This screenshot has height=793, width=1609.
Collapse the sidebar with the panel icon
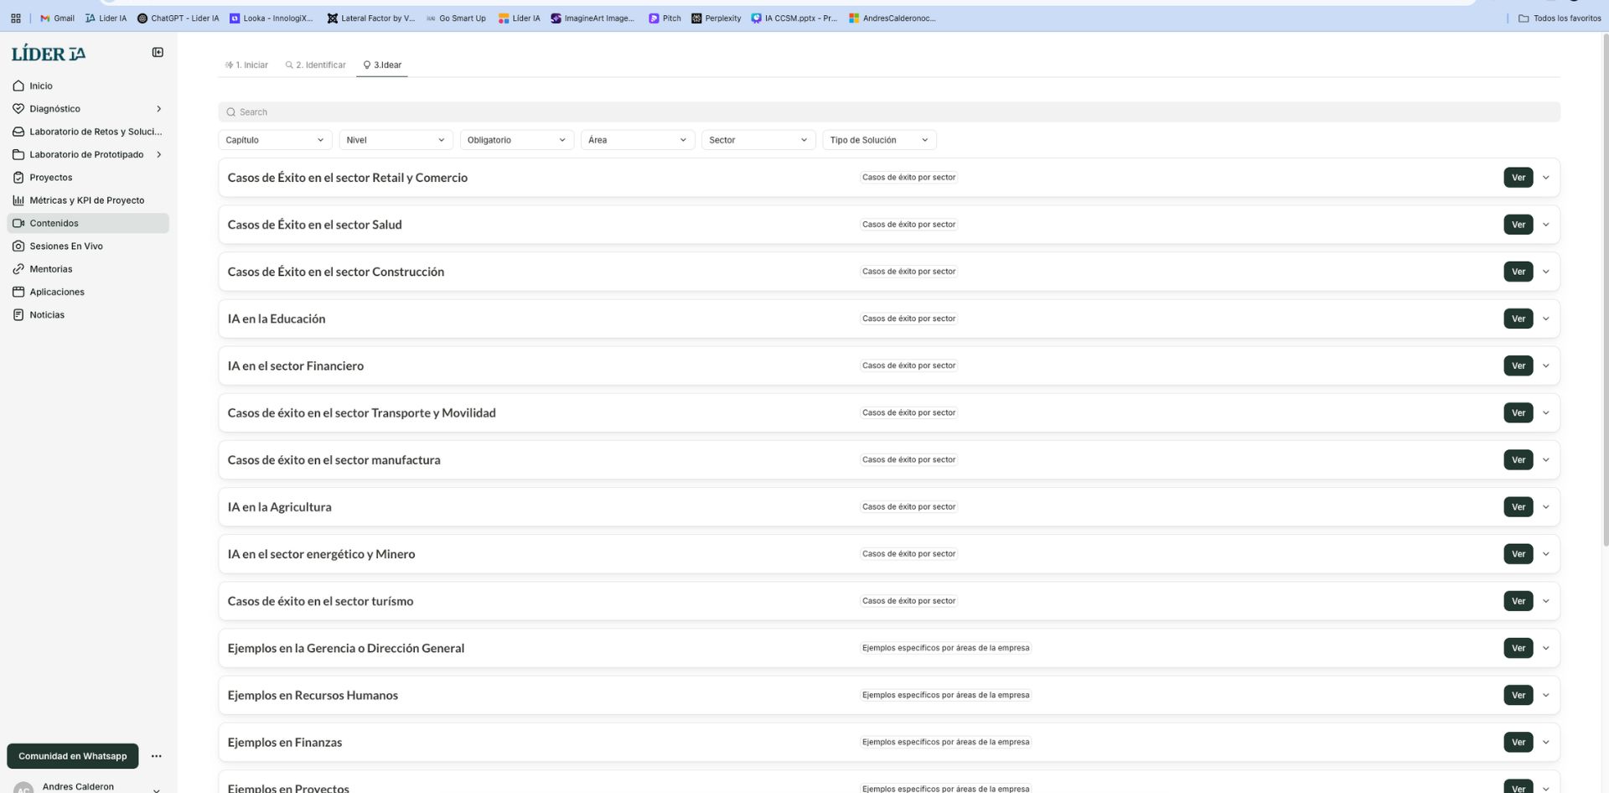click(158, 53)
